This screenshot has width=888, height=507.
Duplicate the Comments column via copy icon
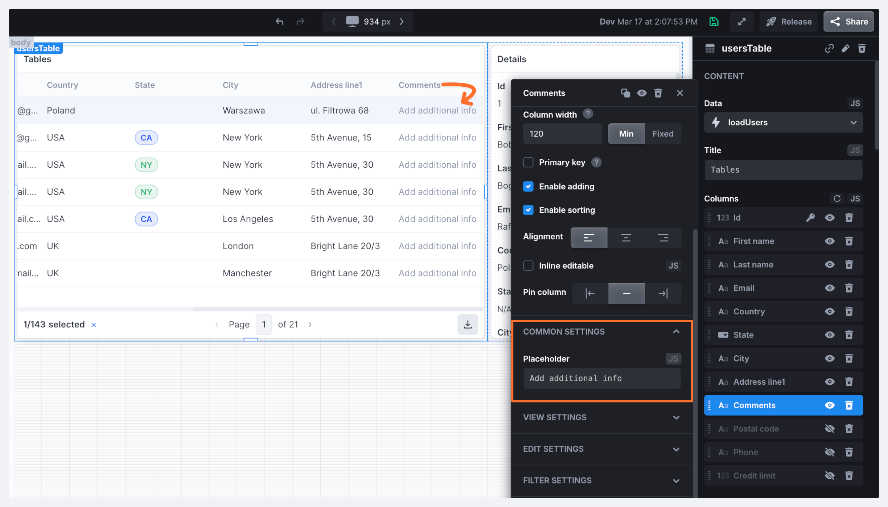click(x=625, y=93)
